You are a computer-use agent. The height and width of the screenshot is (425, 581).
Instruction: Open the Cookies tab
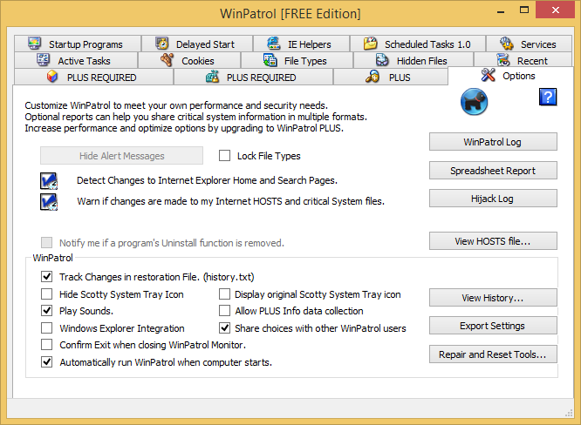189,60
